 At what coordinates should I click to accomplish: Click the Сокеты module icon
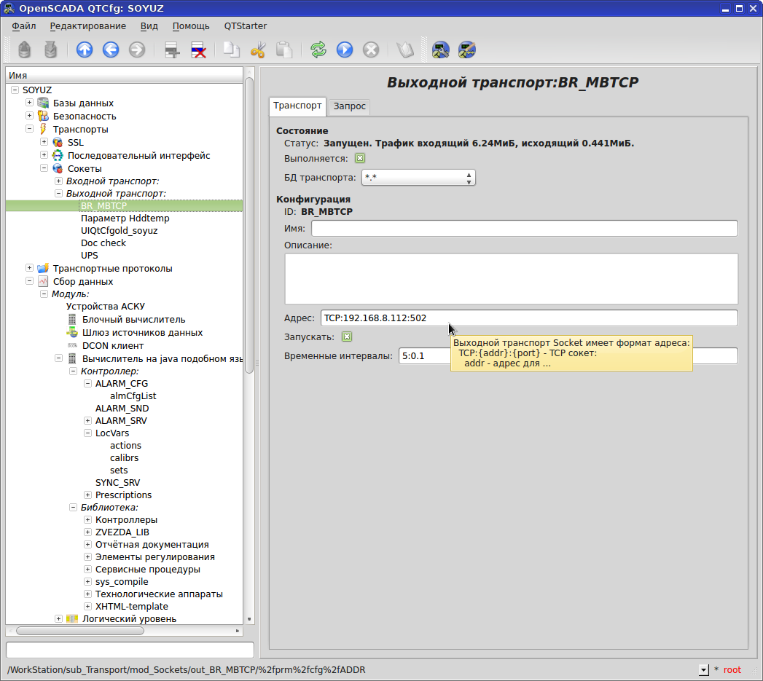point(58,168)
